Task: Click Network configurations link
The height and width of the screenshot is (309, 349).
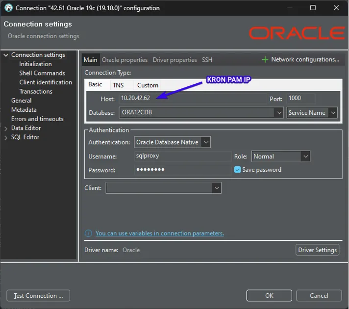Action: click(305, 59)
